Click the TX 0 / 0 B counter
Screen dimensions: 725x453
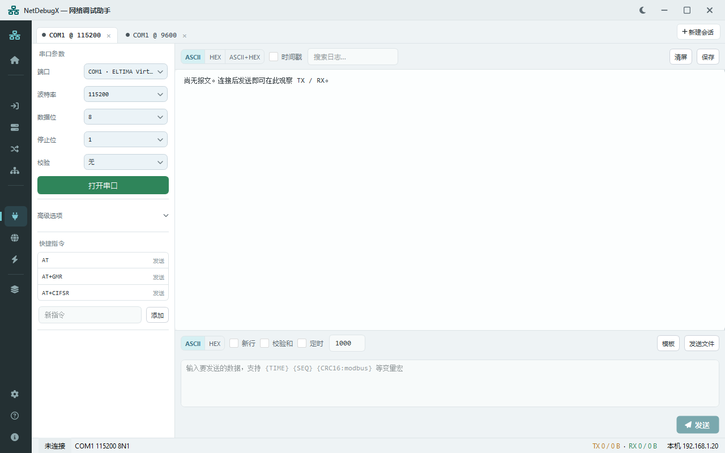[607, 446]
